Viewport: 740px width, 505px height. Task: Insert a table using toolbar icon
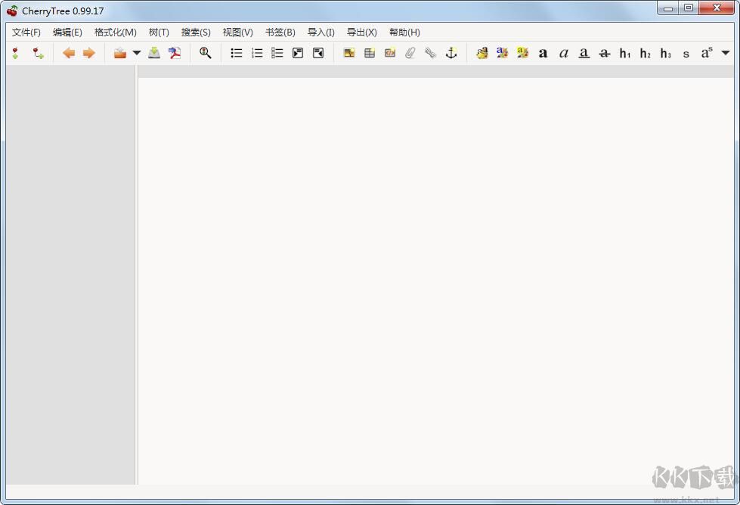coord(370,53)
